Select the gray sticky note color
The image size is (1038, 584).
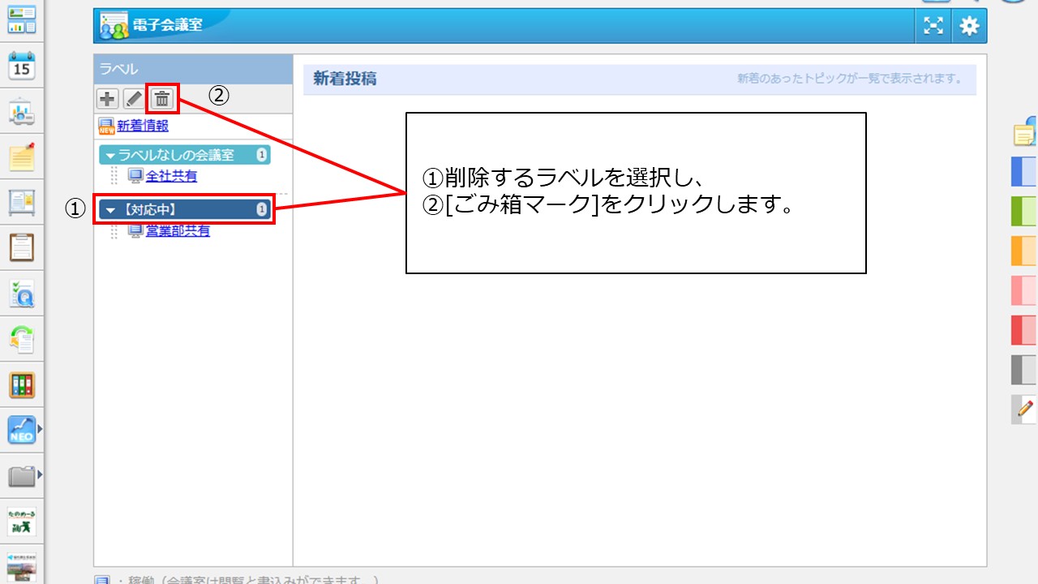tap(1024, 370)
